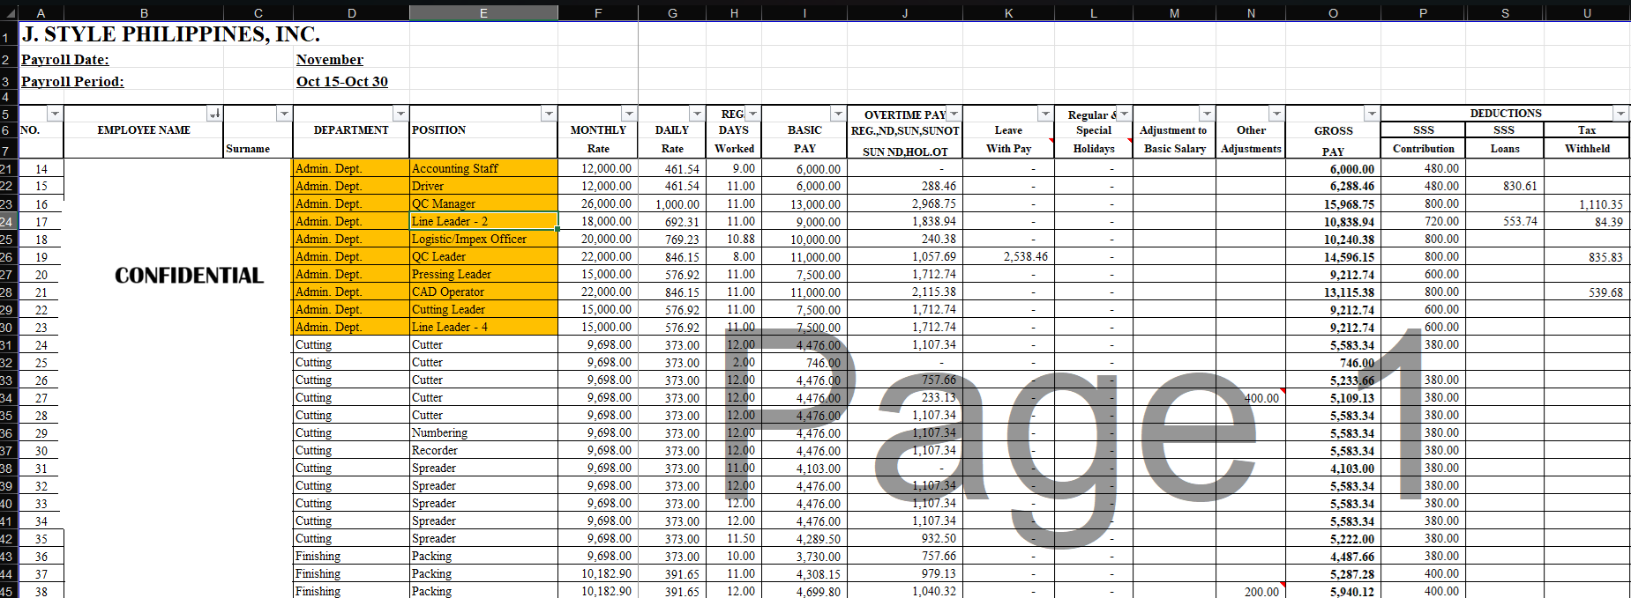Click the 1,110.35 tax withheld cell
This screenshot has width=1631, height=598.
(x=1587, y=203)
